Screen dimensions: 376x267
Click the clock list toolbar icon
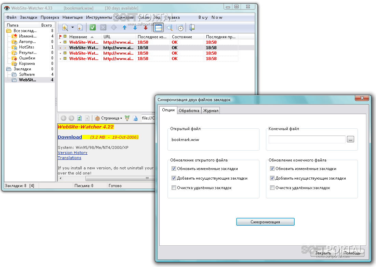click(x=180, y=28)
